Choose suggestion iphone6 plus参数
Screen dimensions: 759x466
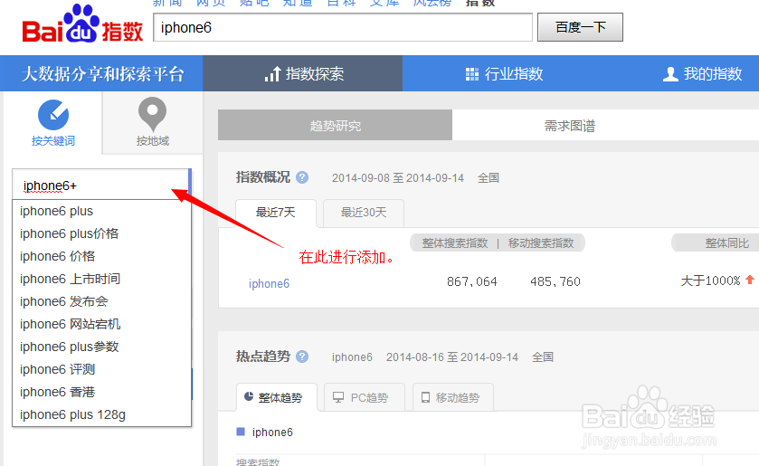pos(101,347)
